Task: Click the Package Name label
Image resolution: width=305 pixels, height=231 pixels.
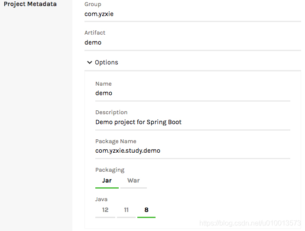Action: tap(116, 141)
